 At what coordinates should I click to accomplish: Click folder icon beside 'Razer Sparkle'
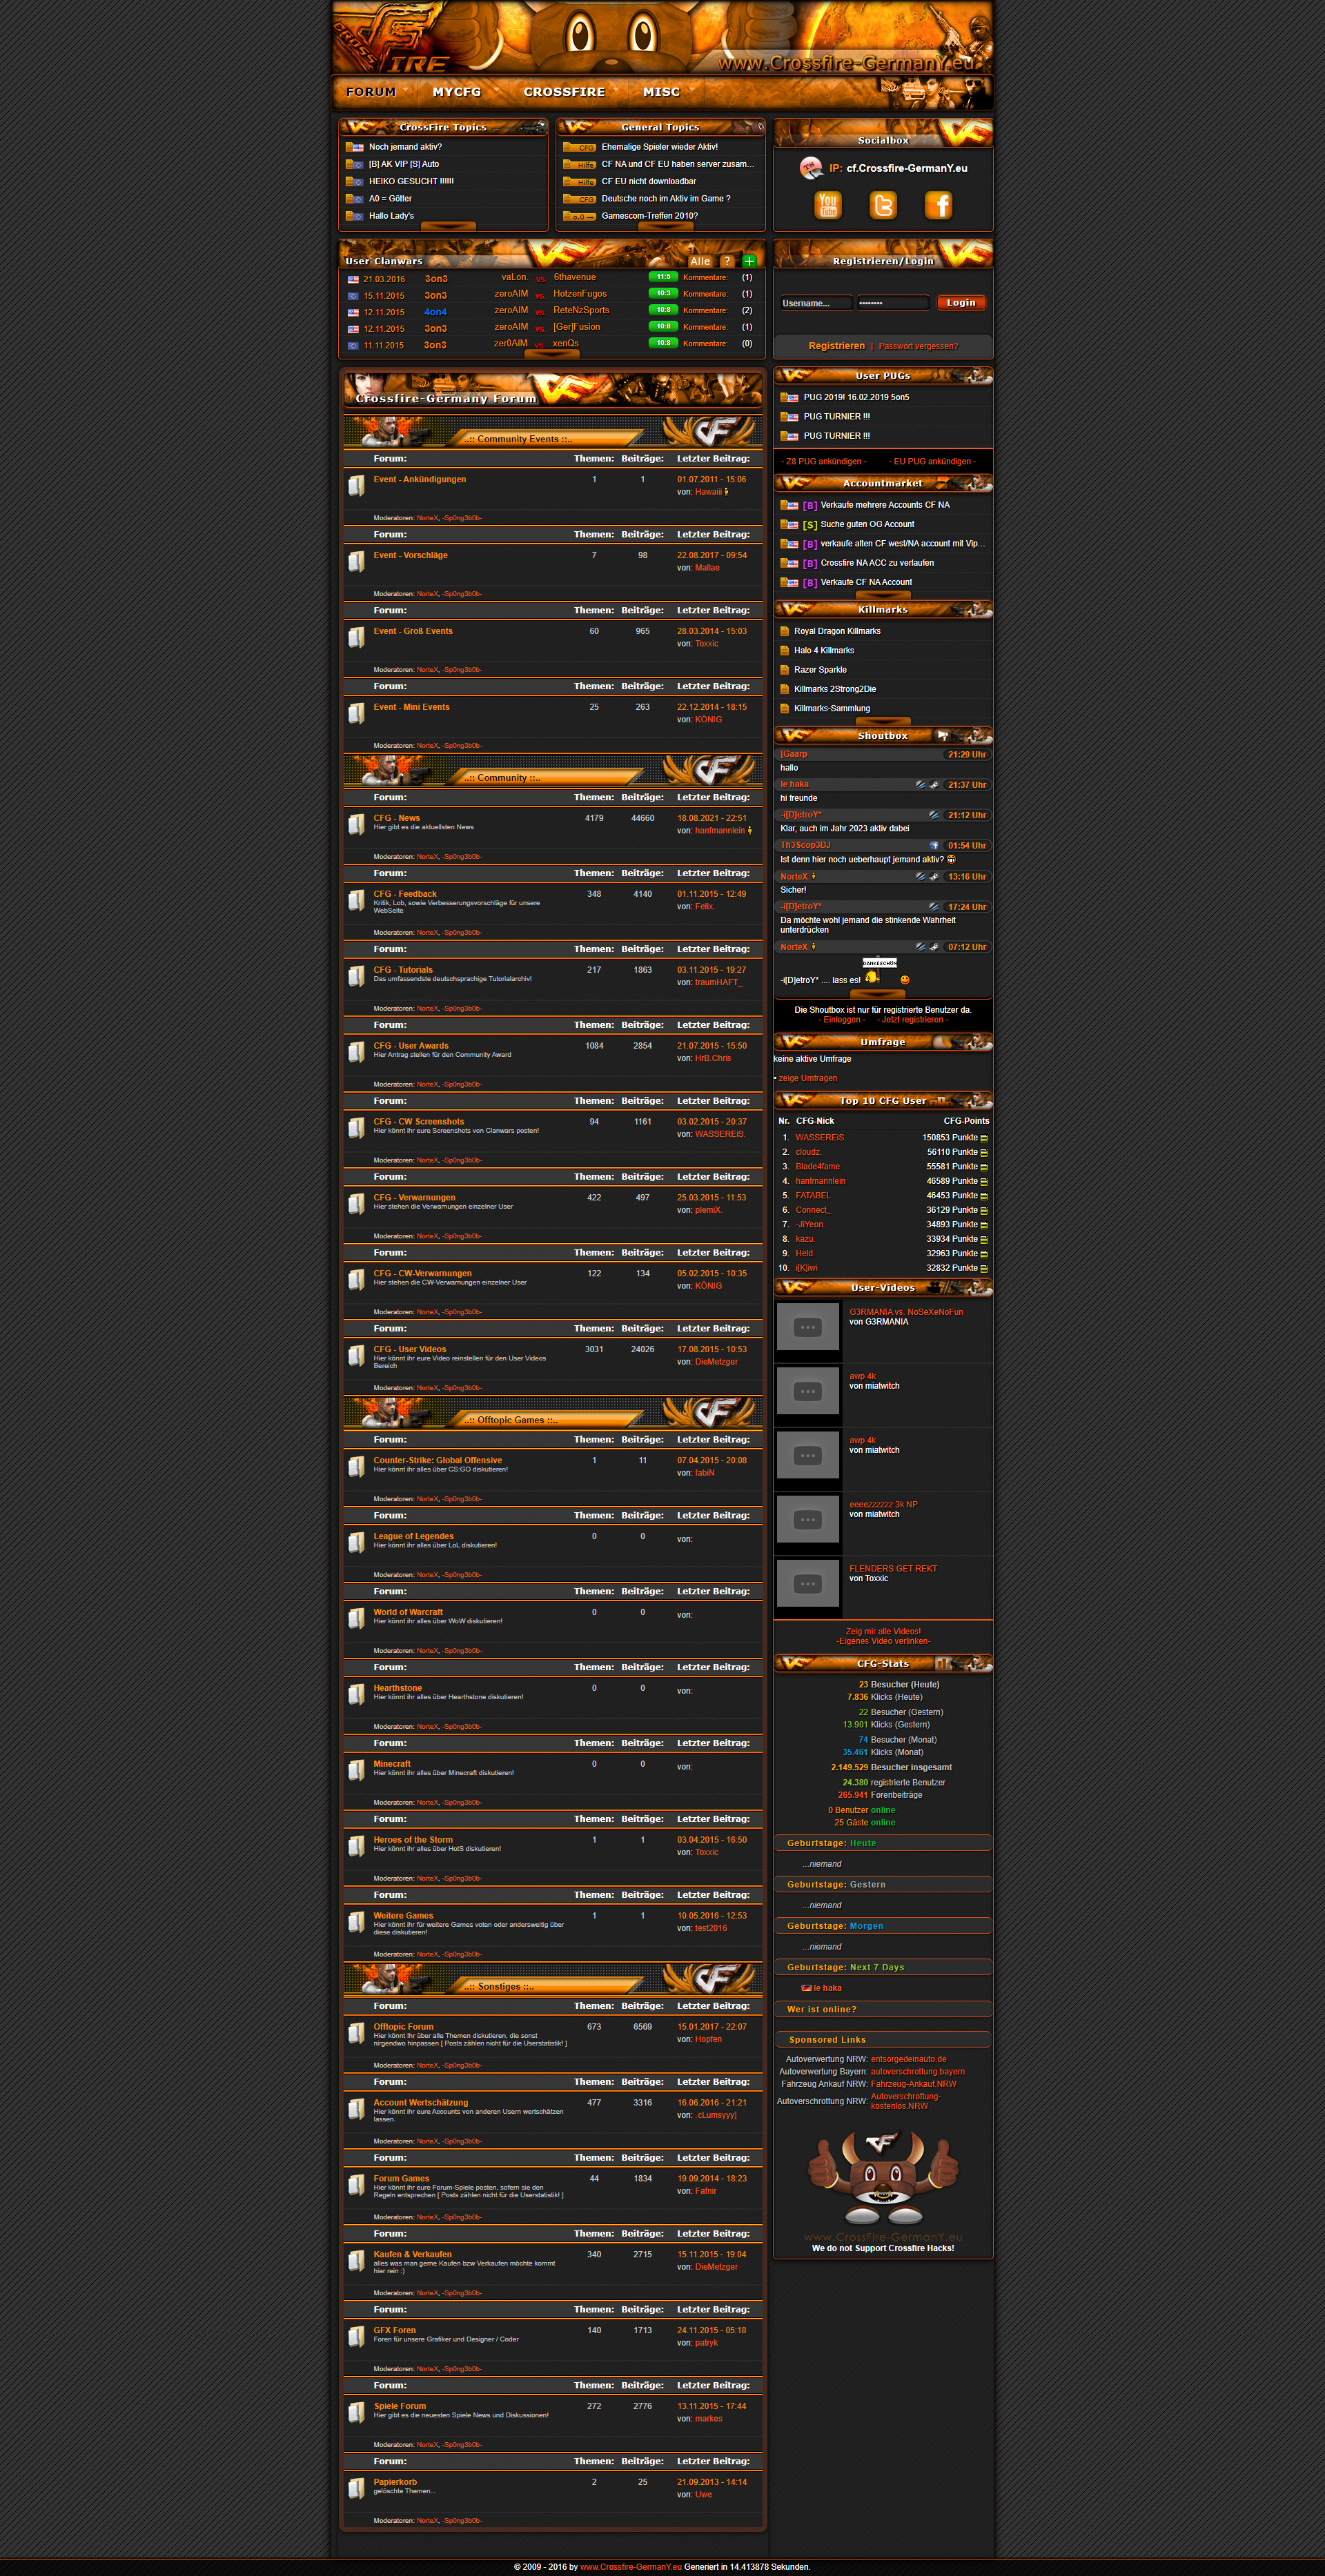pyautogui.click(x=785, y=670)
